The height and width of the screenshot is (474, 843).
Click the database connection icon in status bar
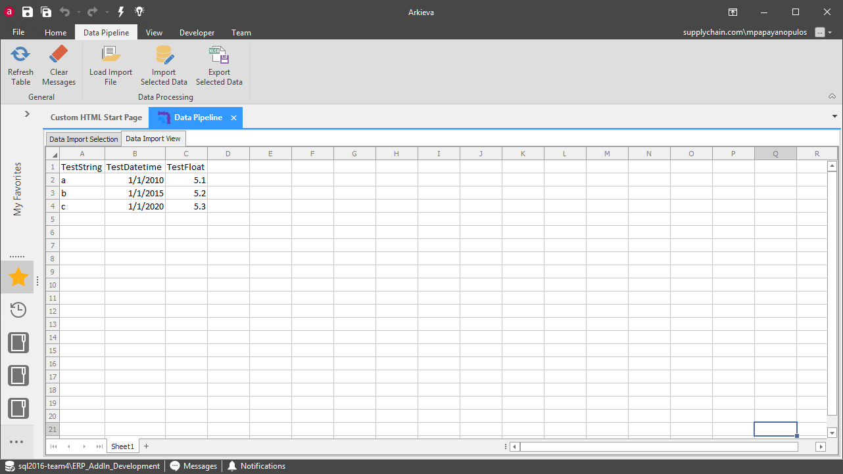[x=10, y=466]
